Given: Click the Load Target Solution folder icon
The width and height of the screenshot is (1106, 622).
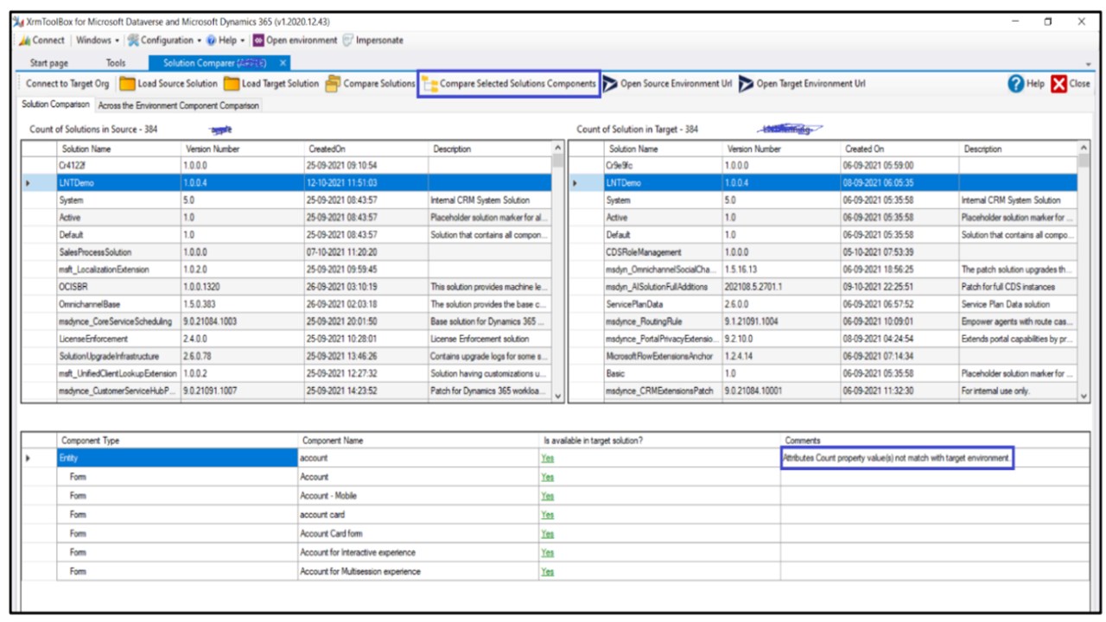Looking at the screenshot, I should (x=232, y=84).
